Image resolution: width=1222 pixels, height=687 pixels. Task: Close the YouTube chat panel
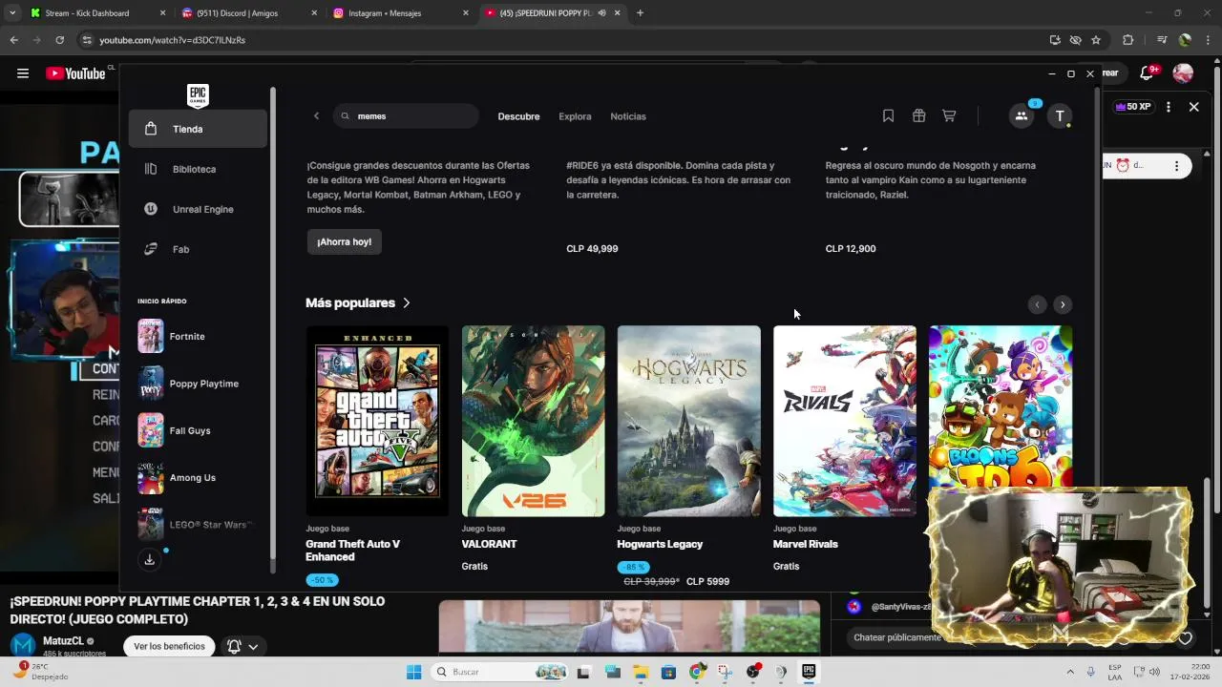click(x=1193, y=107)
